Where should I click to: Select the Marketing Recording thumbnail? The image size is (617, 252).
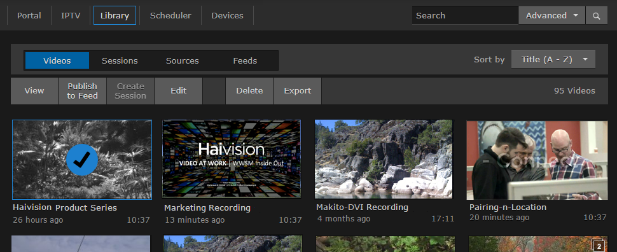click(x=232, y=158)
